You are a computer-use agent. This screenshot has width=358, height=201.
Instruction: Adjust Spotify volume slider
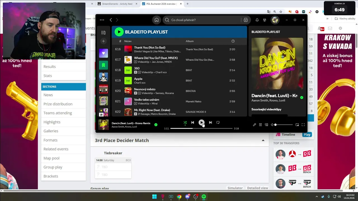click(284, 125)
